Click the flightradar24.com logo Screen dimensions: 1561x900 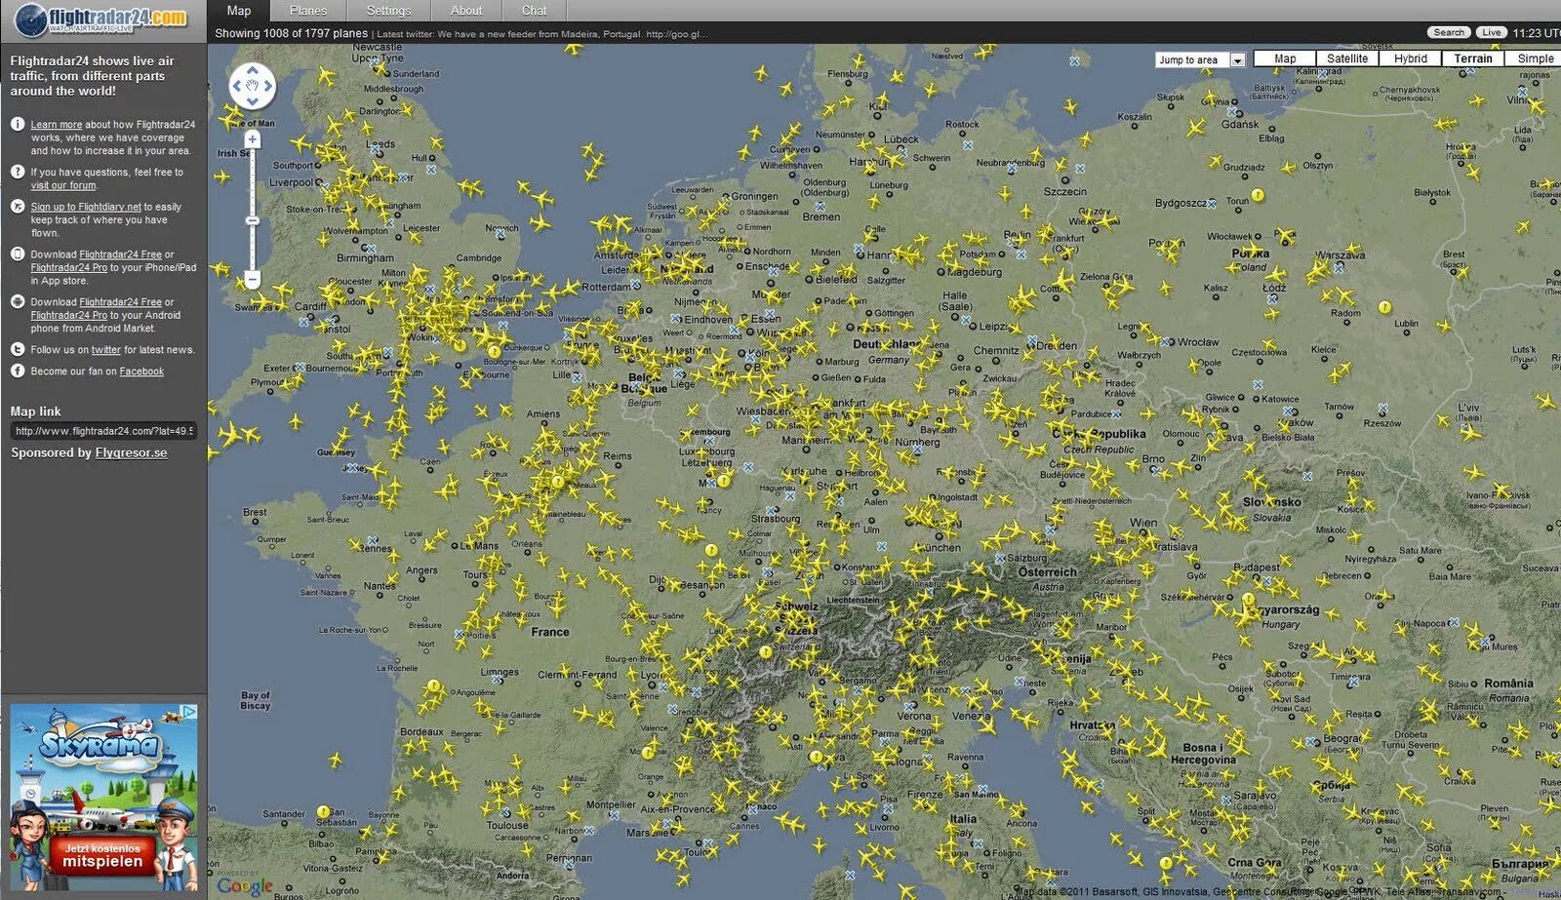pos(101,19)
